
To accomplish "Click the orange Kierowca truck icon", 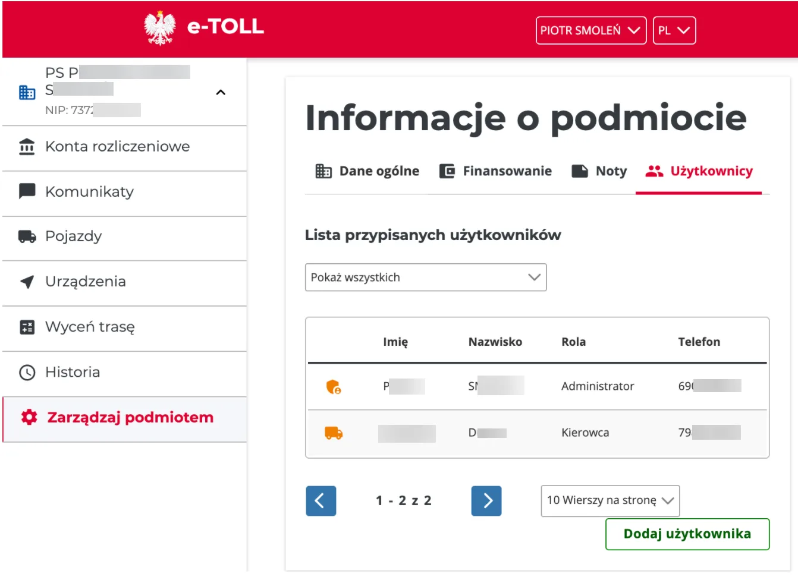I will (x=334, y=433).
